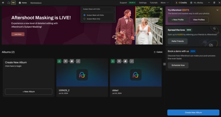Close the Masking banner

tap(161, 9)
